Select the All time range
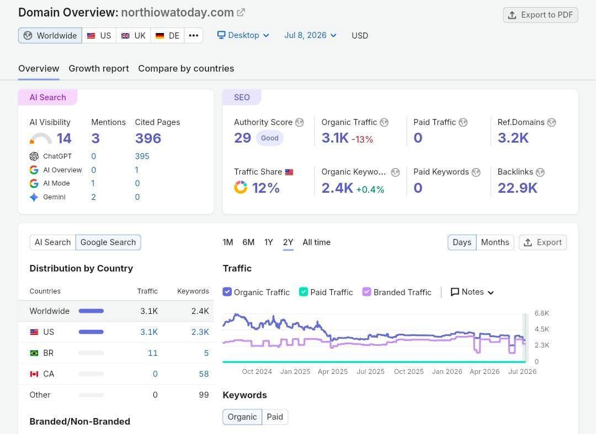This screenshot has width=596, height=434. (x=317, y=242)
